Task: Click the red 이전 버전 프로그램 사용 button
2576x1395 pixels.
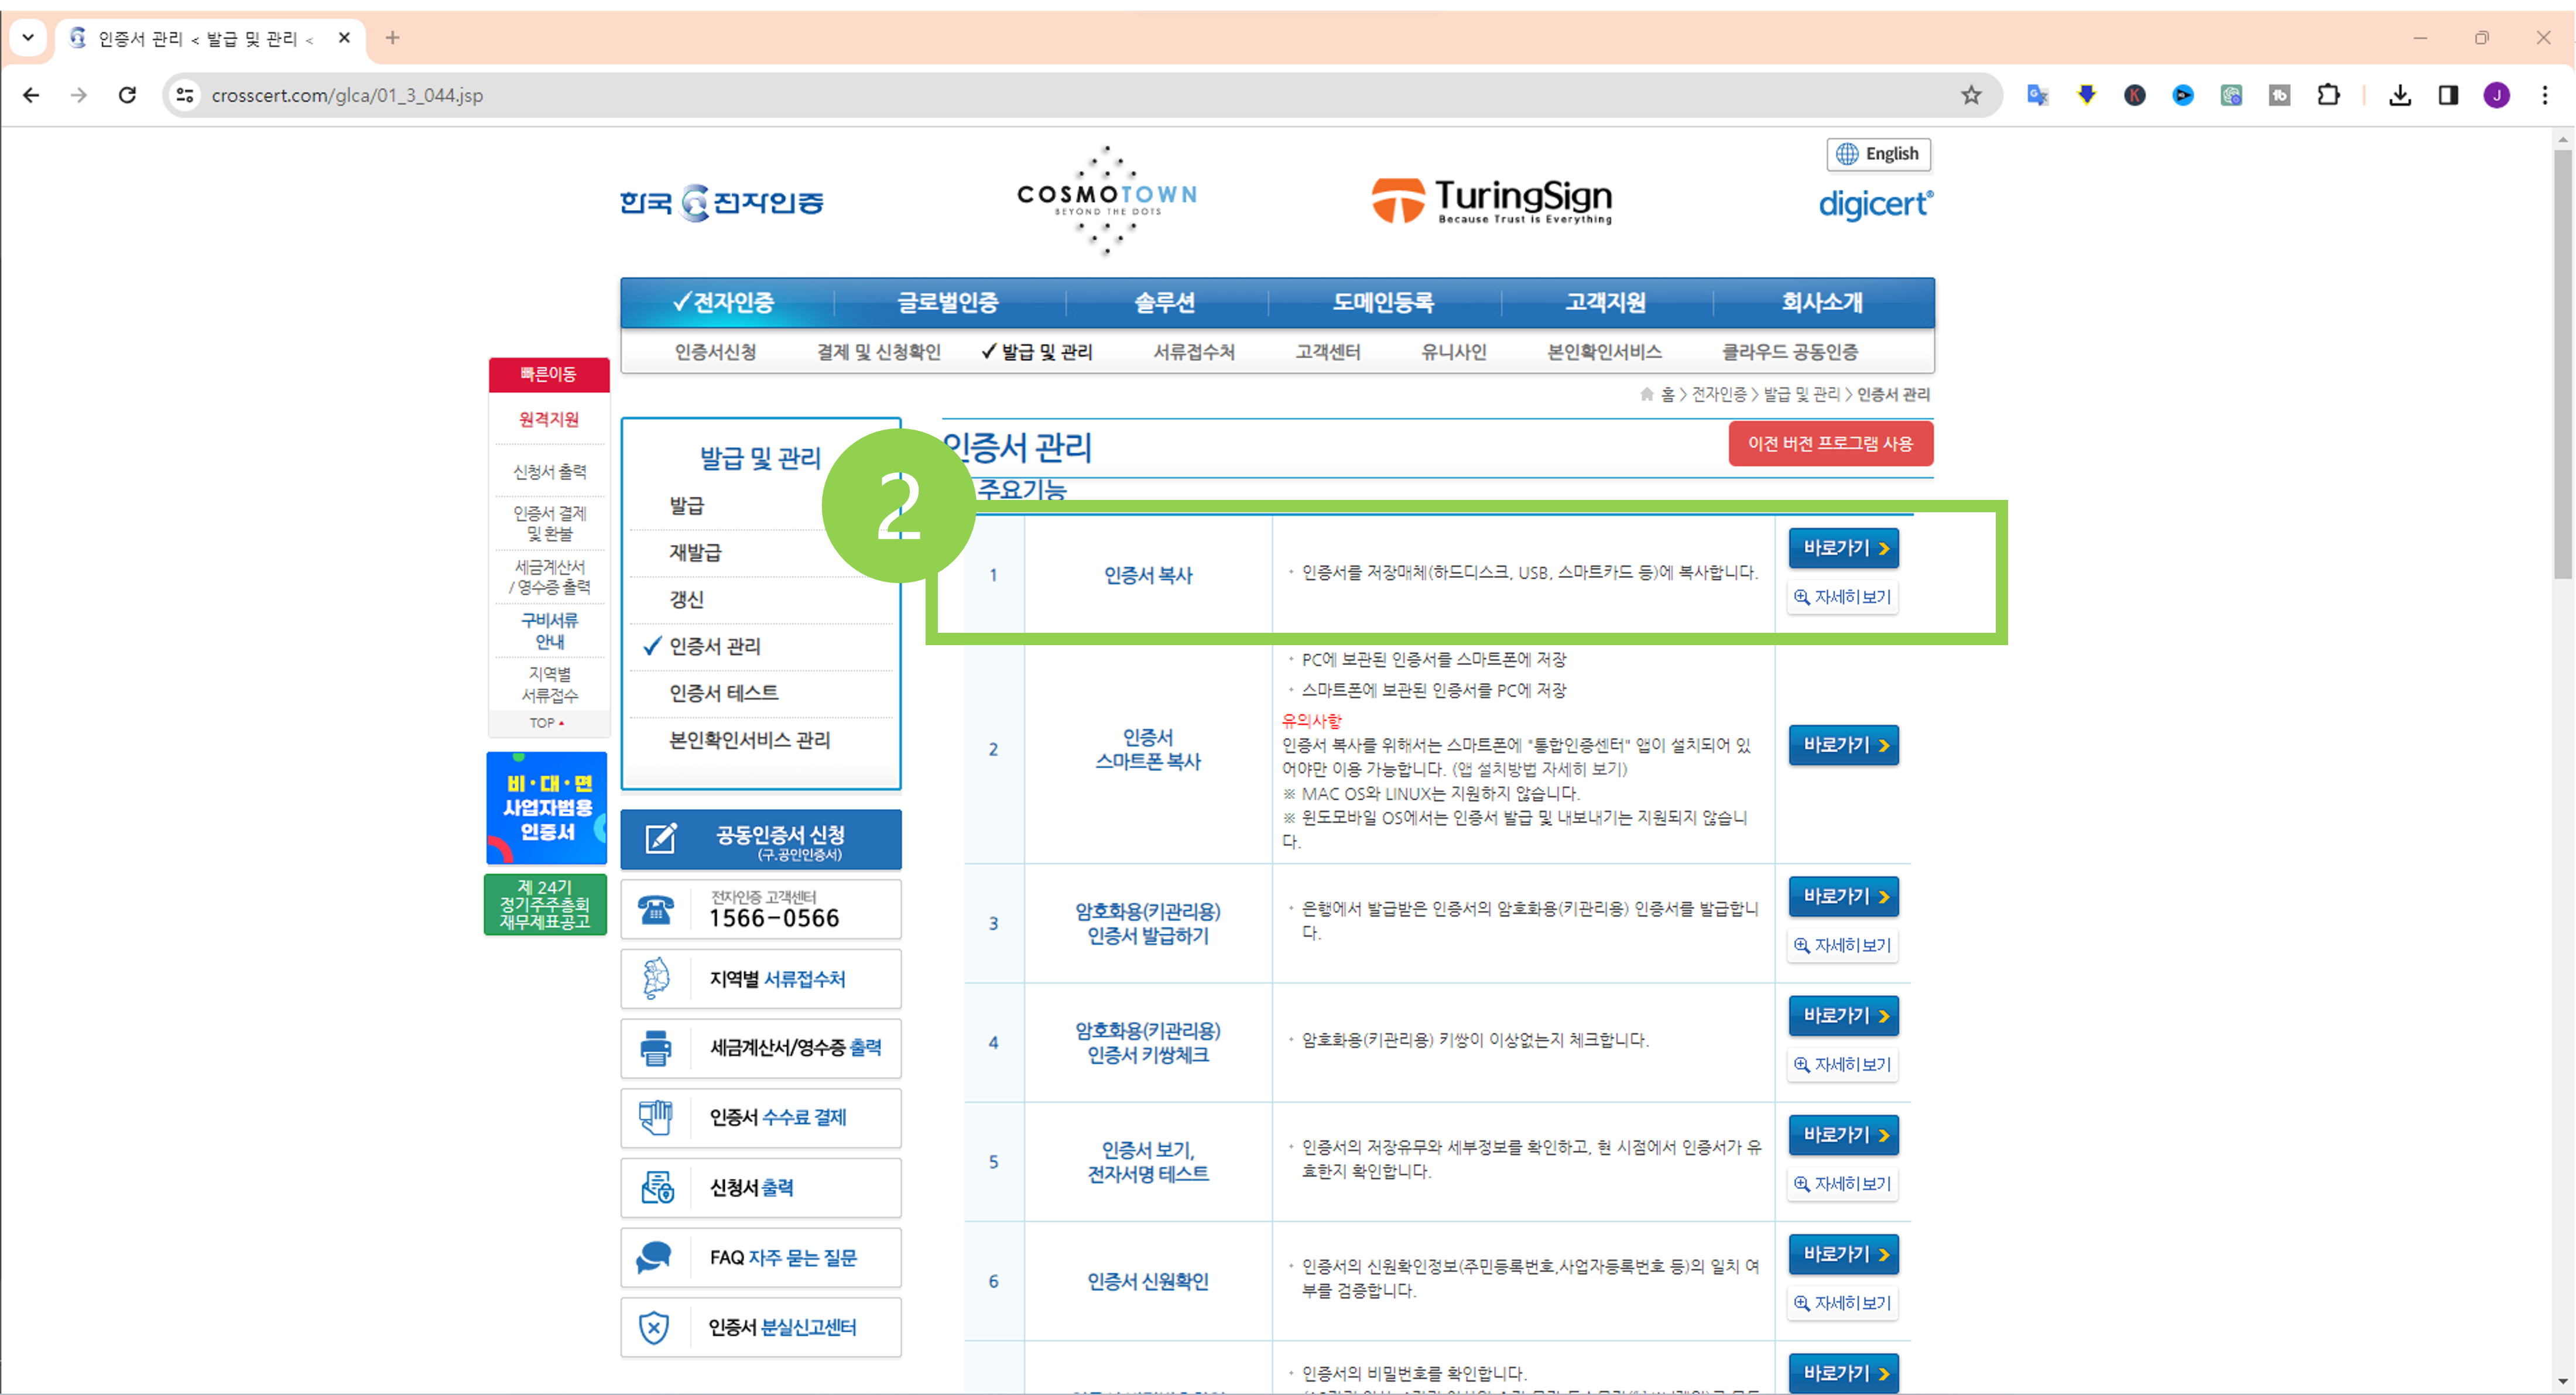Action: (1830, 443)
